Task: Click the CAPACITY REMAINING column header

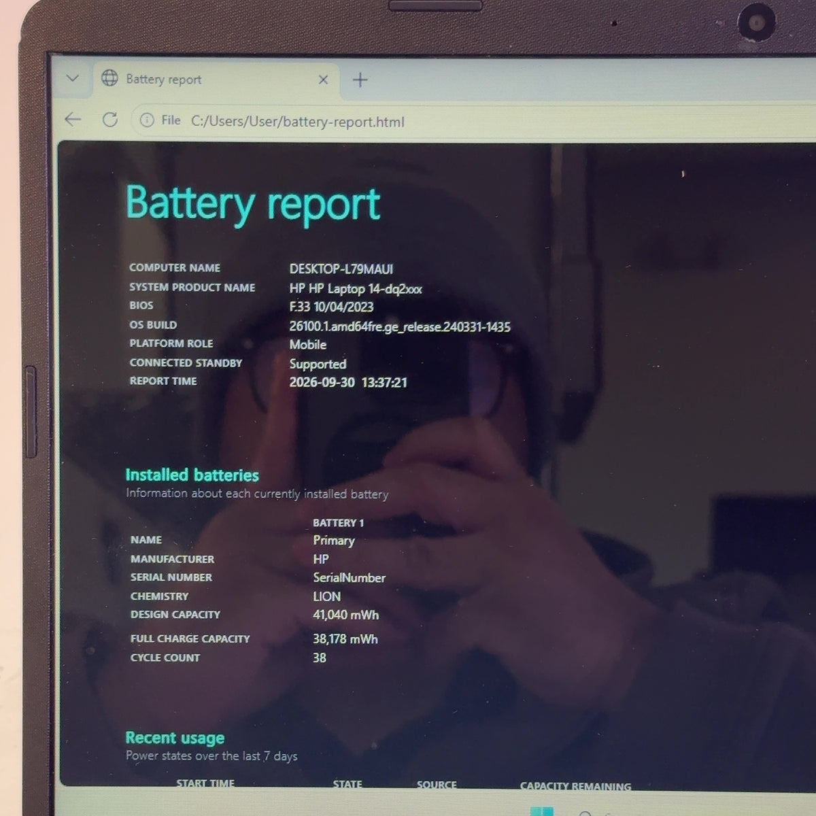Action: tap(575, 786)
